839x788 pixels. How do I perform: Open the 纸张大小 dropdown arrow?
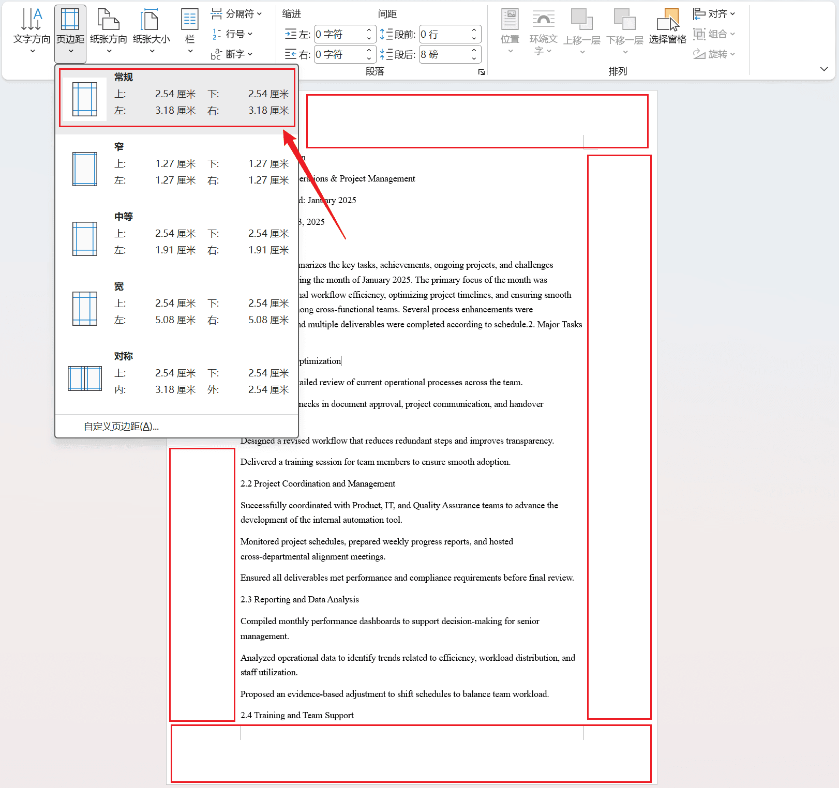coord(152,51)
